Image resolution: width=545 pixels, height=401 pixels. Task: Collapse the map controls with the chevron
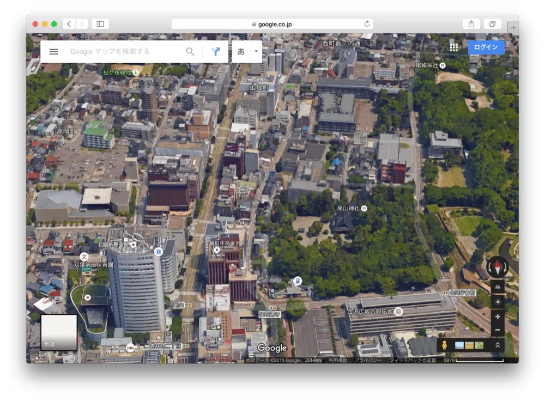pyautogui.click(x=498, y=345)
